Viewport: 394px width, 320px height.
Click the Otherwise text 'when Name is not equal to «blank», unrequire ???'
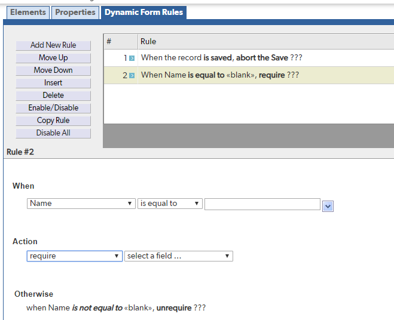[x=116, y=308]
